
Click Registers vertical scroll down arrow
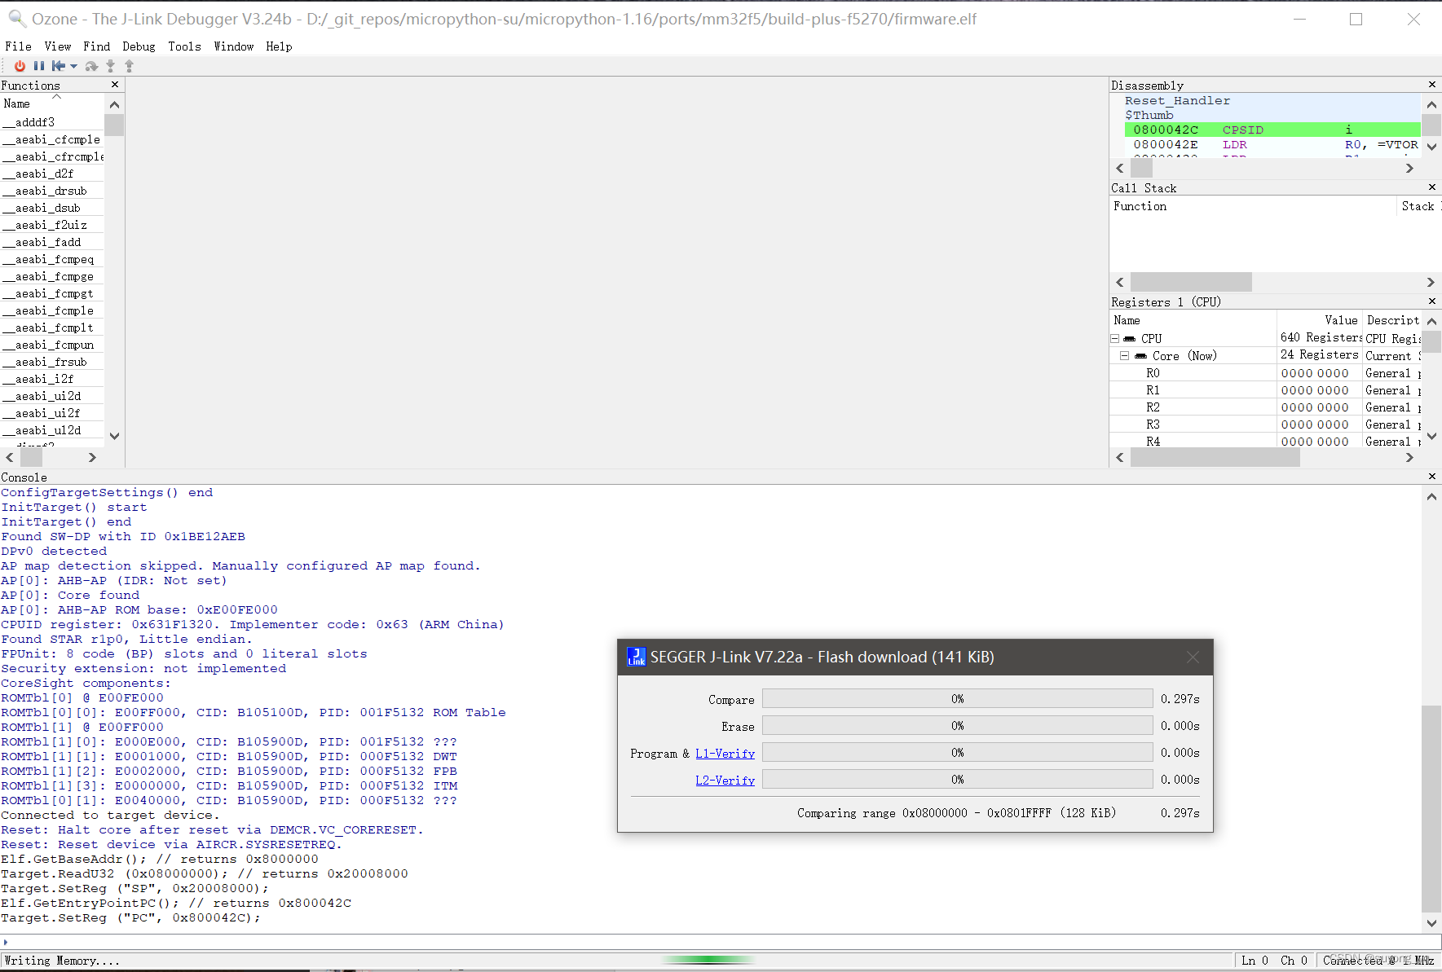1431,436
